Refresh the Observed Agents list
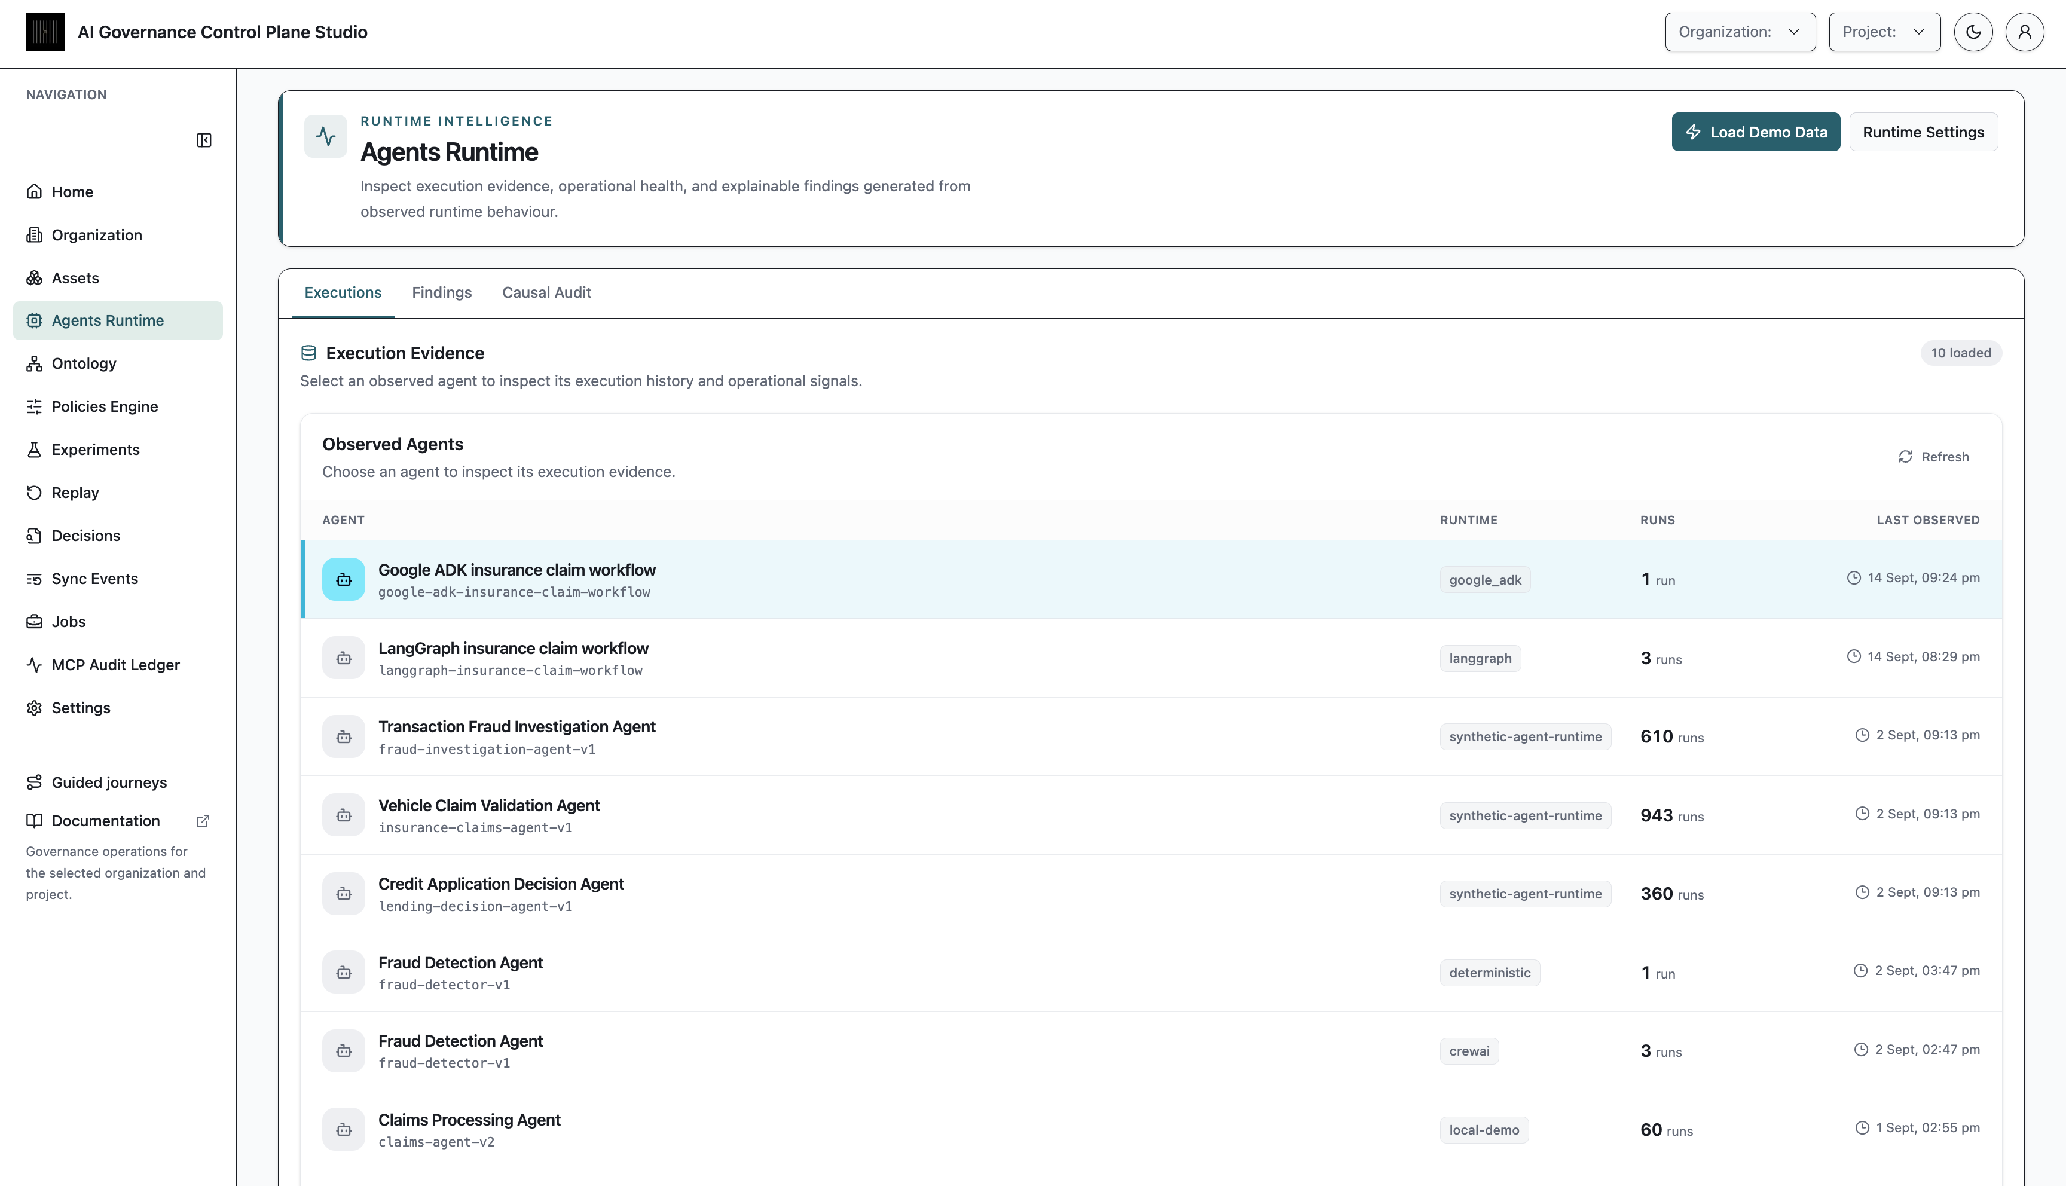 1933,457
